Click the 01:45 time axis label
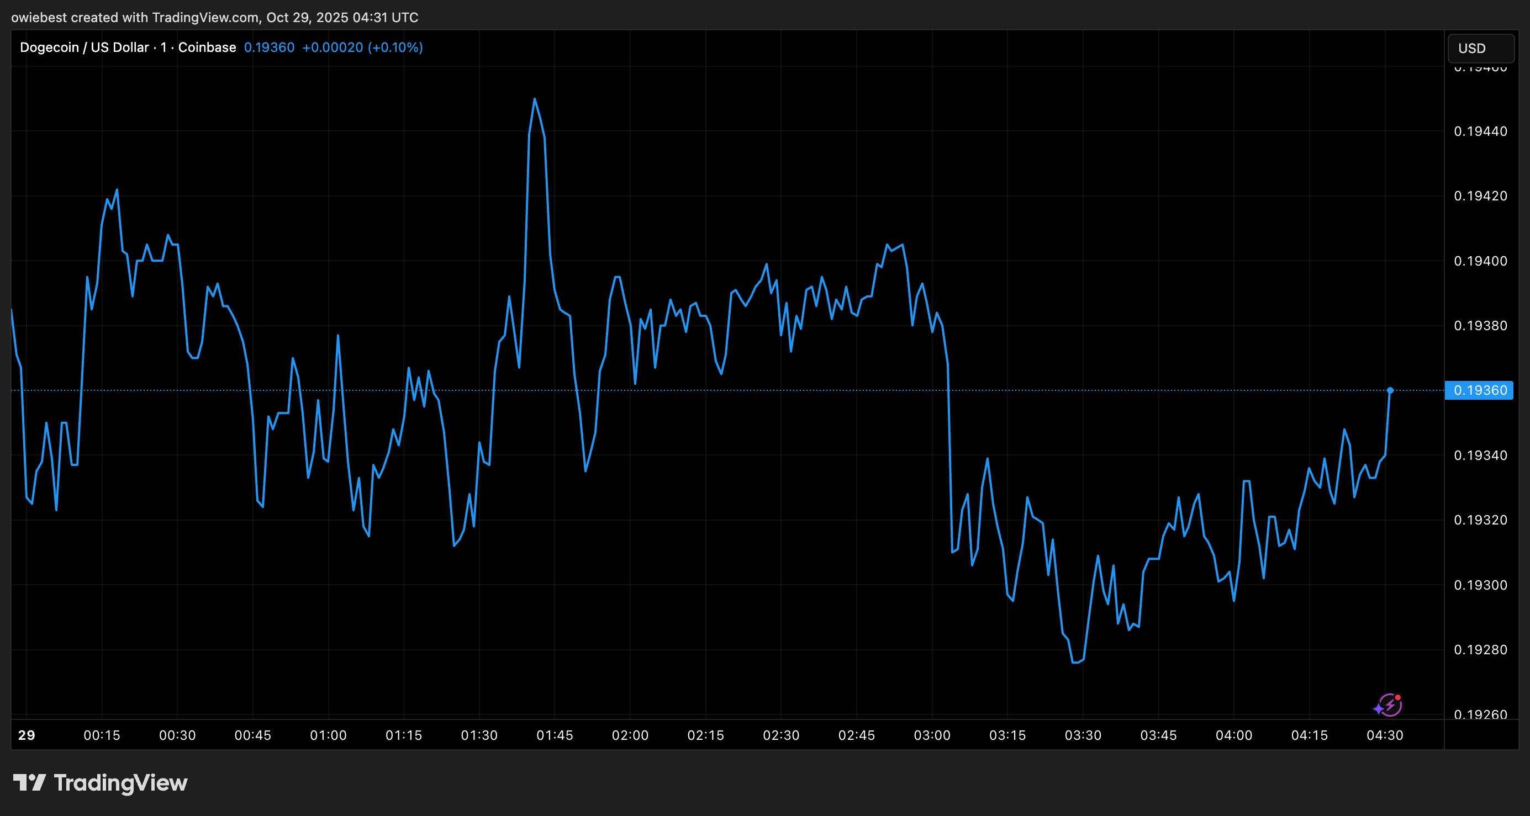The height and width of the screenshot is (816, 1530). pos(554,735)
